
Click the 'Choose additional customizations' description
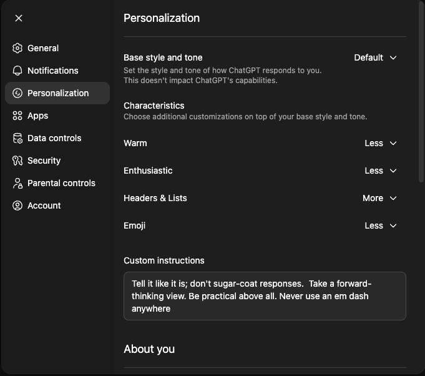click(245, 117)
